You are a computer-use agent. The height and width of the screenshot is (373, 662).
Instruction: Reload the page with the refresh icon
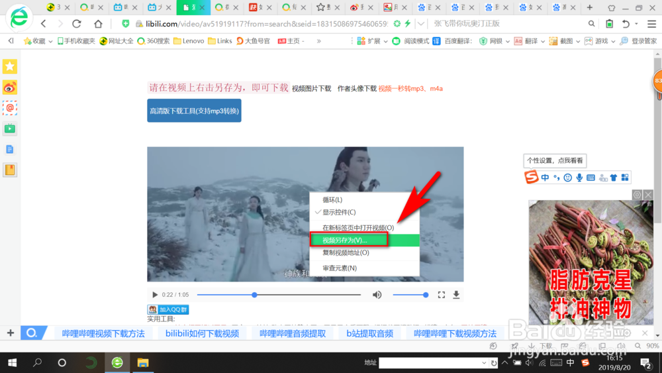tap(76, 24)
